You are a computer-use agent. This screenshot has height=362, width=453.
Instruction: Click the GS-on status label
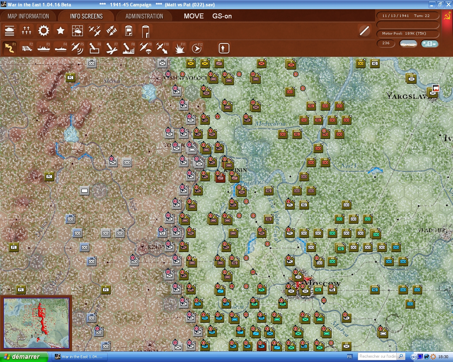tap(222, 16)
